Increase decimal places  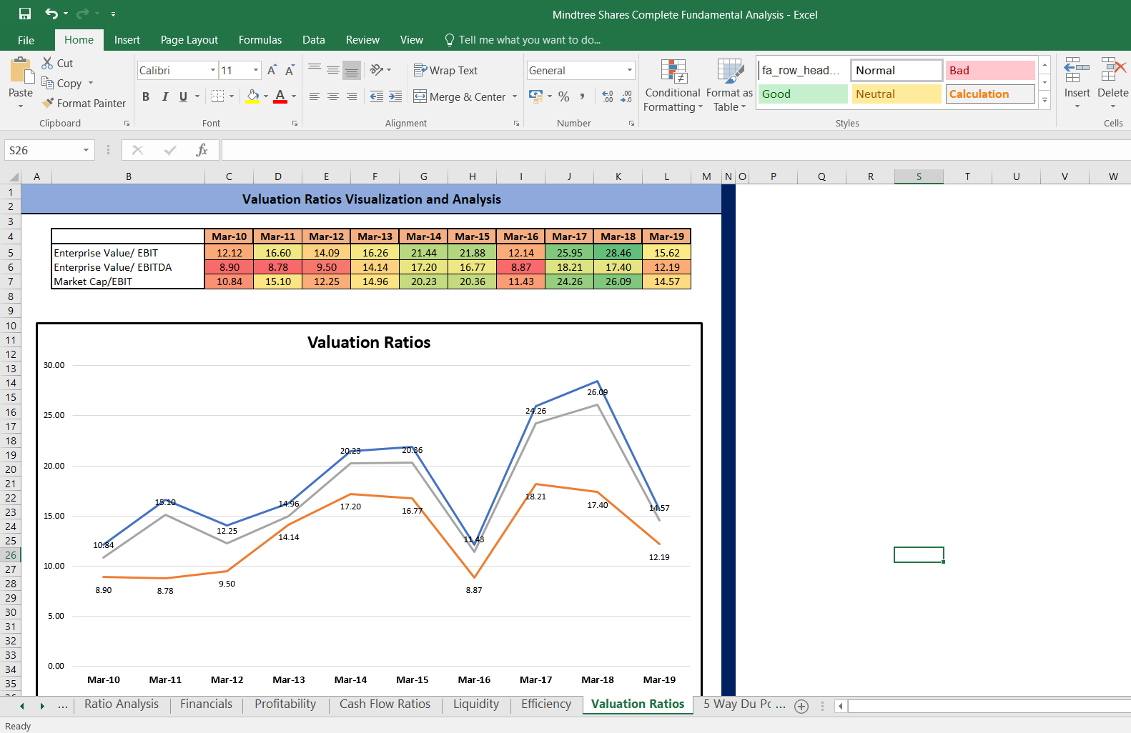point(608,96)
